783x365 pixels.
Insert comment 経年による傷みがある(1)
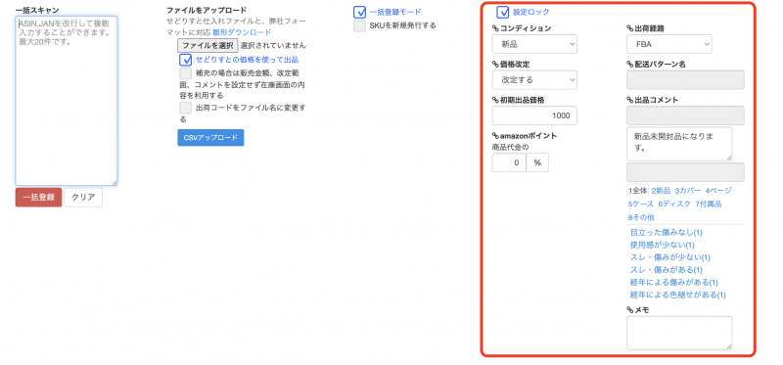(x=674, y=283)
